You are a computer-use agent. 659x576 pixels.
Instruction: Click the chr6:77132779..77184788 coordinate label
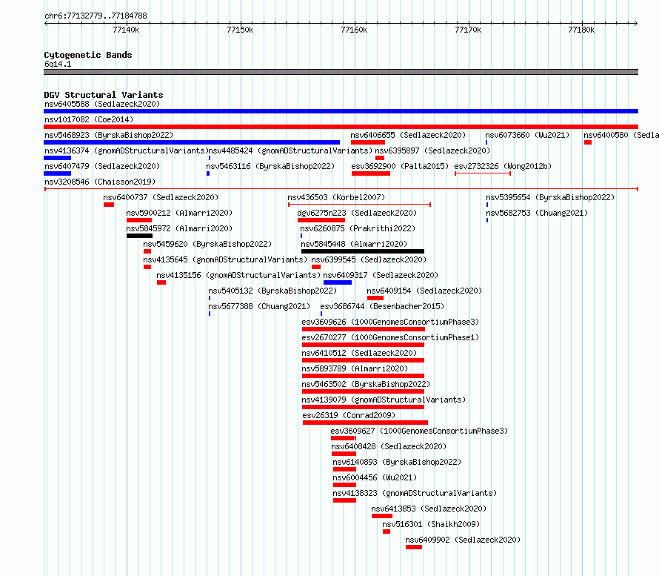96,16
